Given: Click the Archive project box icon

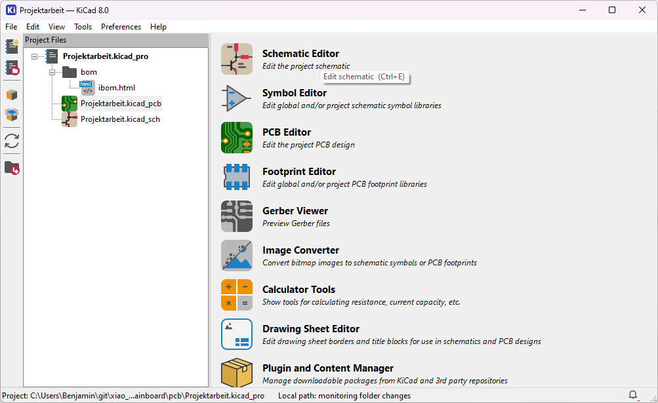Looking at the screenshot, I should coord(12,95).
